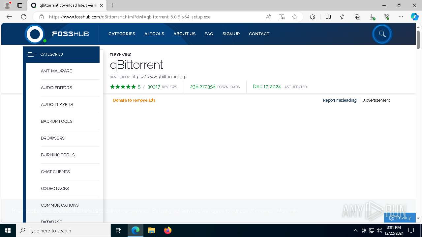Close the qBittorrent tab
The image size is (422, 237).
pyautogui.click(x=101, y=5)
